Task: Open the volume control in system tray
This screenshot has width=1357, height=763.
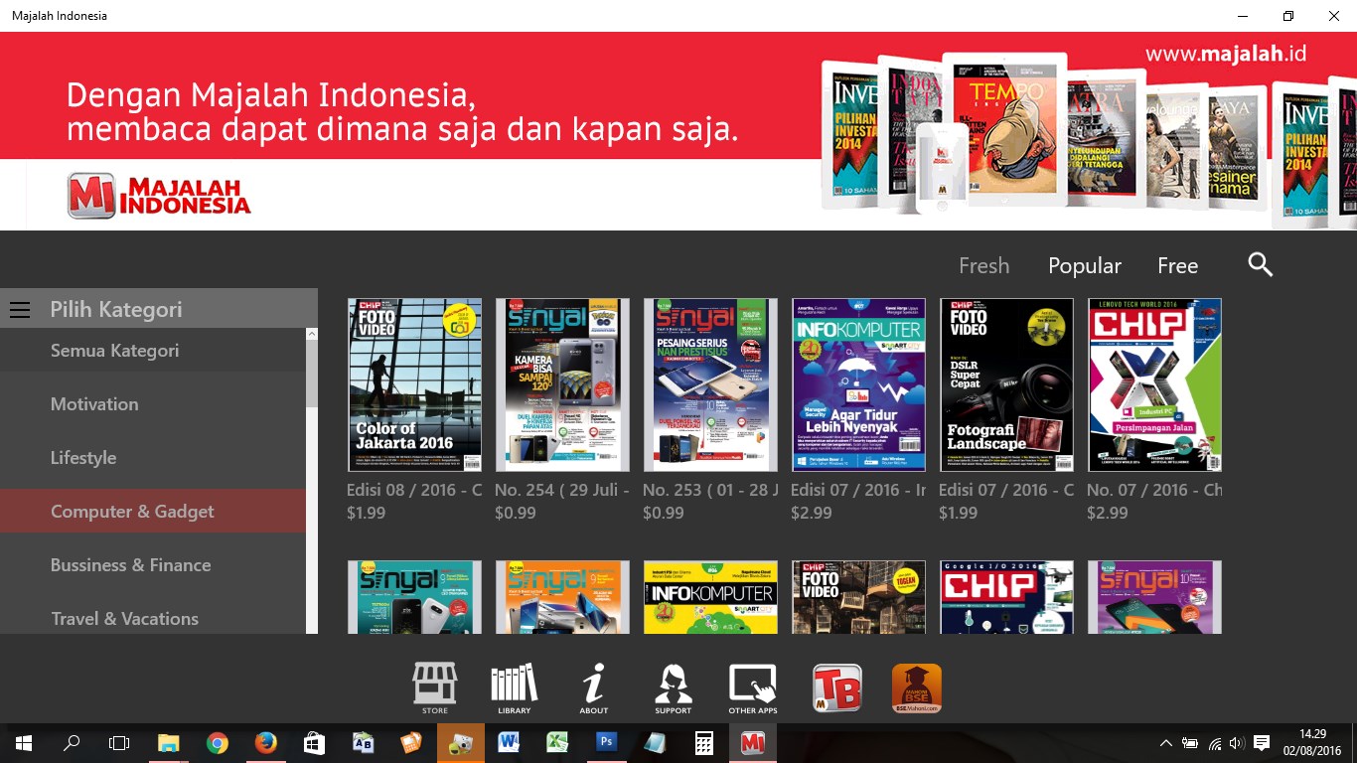Action: [x=1237, y=743]
